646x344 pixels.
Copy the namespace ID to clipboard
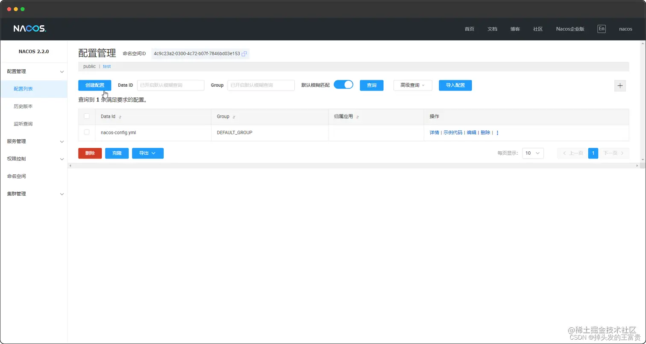pyautogui.click(x=244, y=53)
